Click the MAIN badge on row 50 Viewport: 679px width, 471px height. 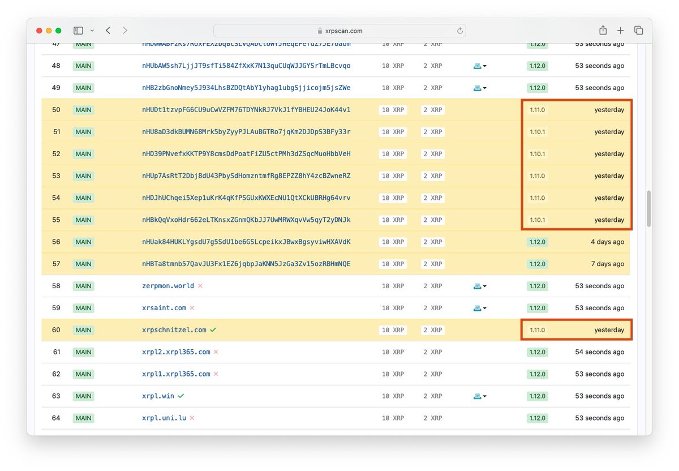(x=83, y=109)
